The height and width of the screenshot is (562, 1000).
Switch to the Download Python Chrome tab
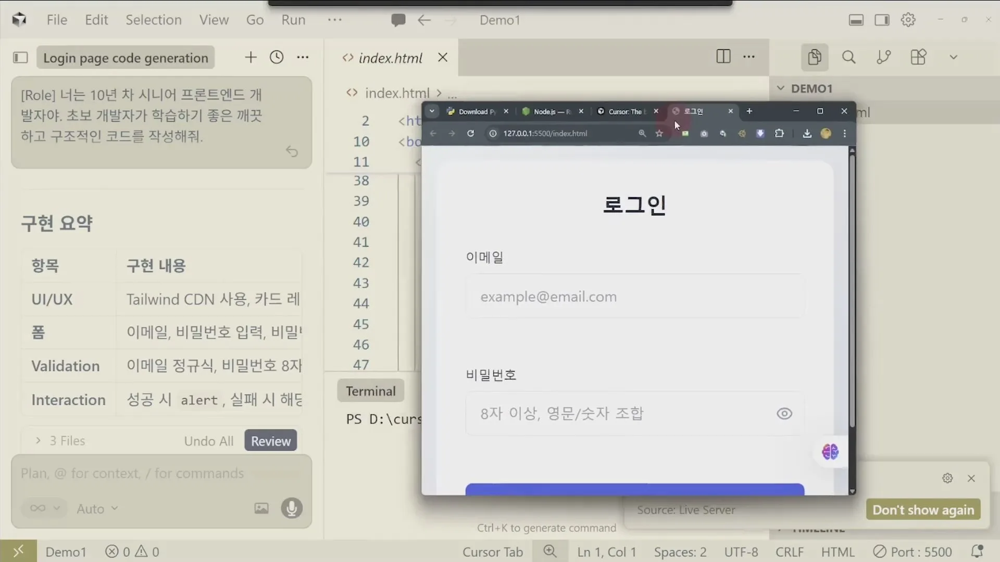(477, 111)
